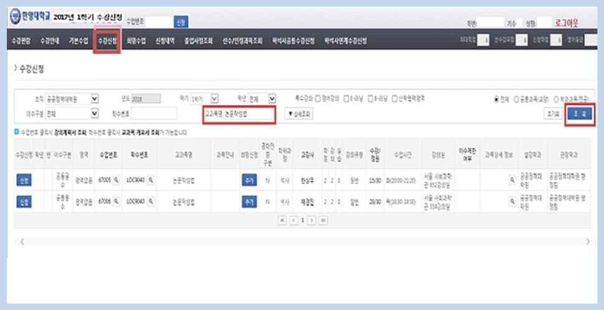Click the 교과목명 course name input field

[x=238, y=114]
